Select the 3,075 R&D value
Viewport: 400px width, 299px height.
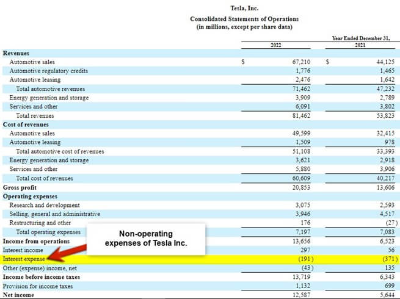[x=303, y=205]
